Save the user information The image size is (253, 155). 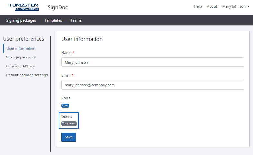(68, 137)
